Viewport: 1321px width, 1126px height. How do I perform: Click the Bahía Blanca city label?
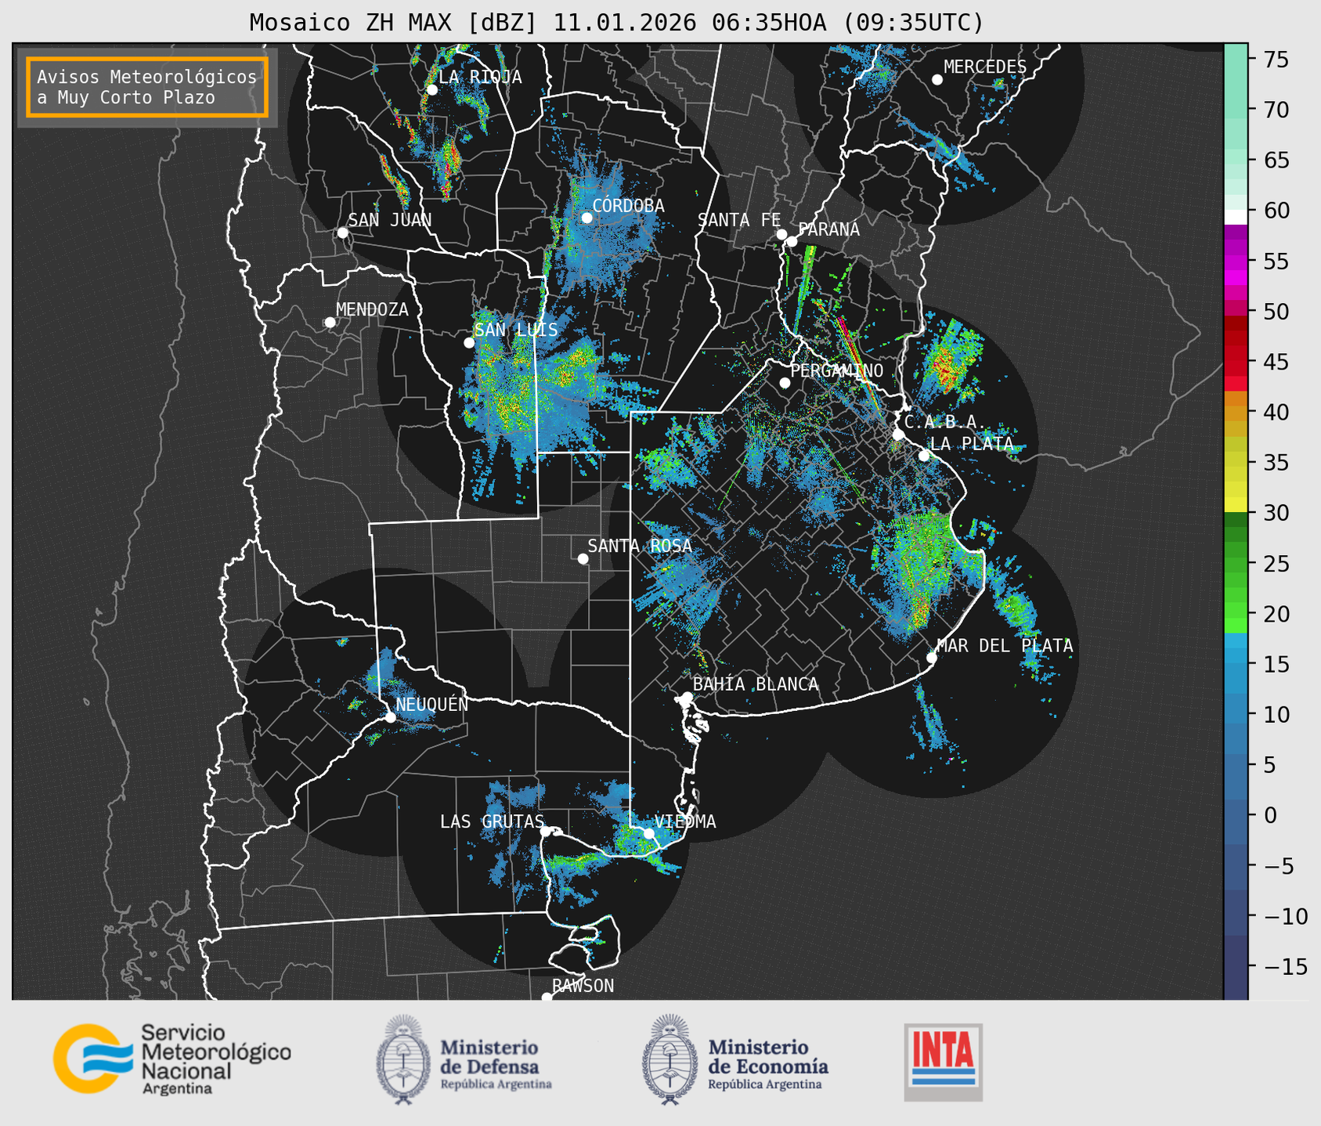pyautogui.click(x=755, y=684)
